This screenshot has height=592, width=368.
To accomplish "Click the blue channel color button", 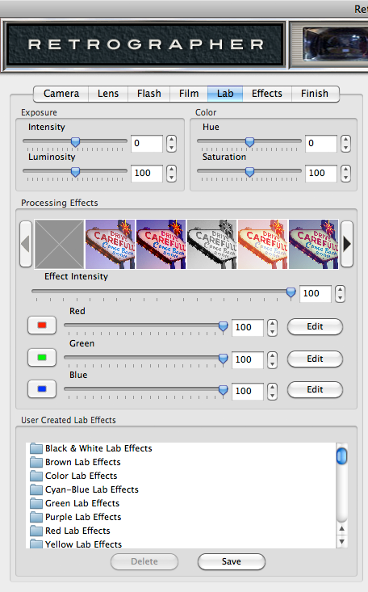I will coord(42,389).
